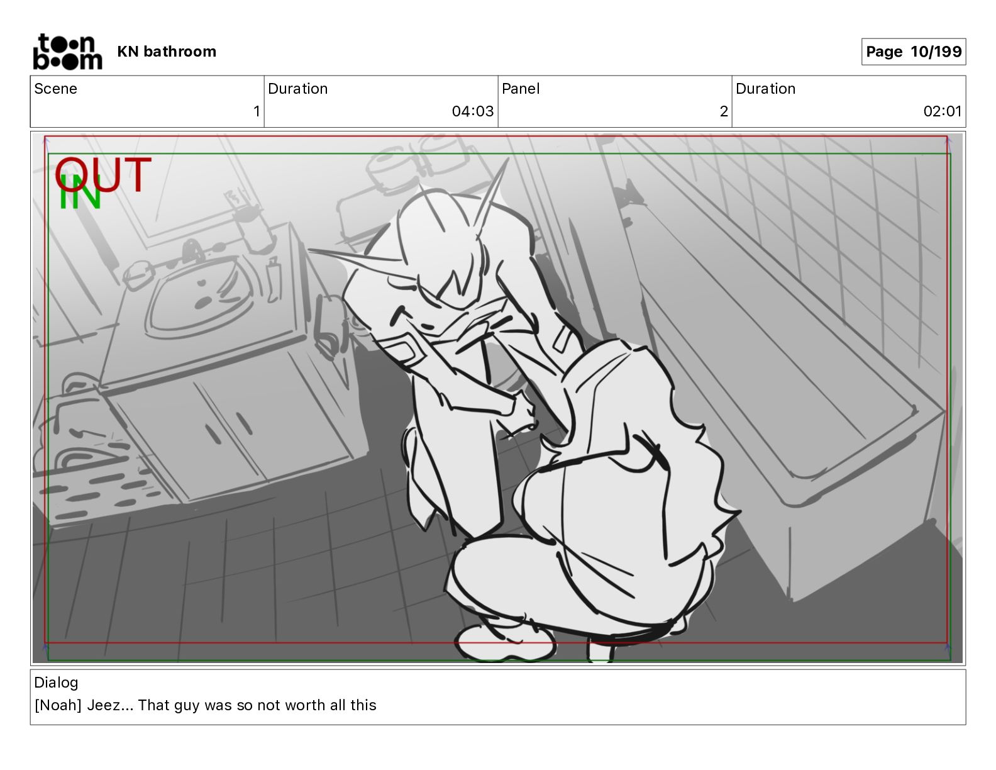Click the storyboard panel thumbnail image

coord(497,398)
